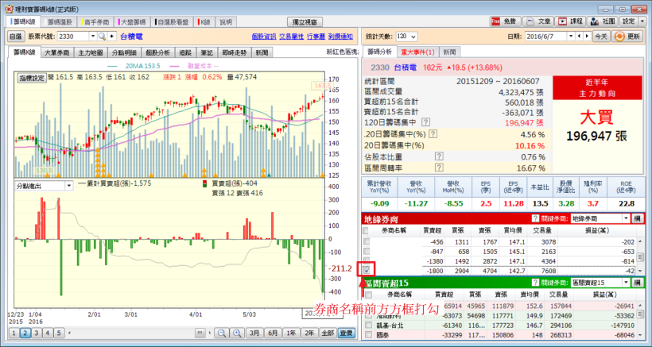Open the stock code 2330 dropdown
652x347 pixels.
coord(93,37)
